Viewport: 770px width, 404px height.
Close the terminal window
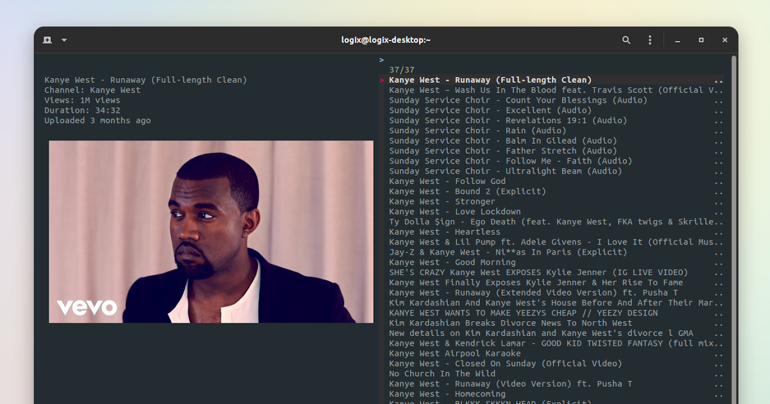[x=725, y=40]
